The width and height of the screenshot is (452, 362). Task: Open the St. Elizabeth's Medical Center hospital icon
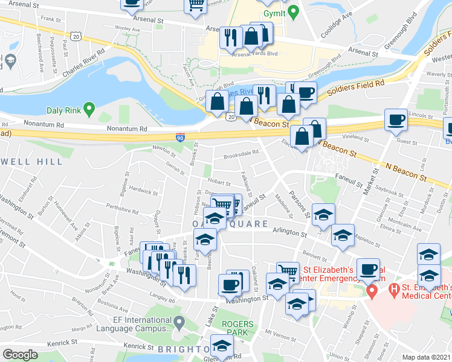click(393, 291)
